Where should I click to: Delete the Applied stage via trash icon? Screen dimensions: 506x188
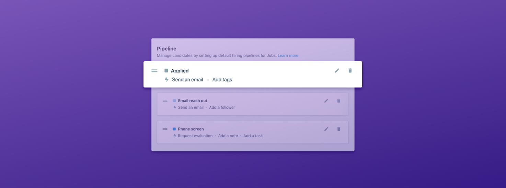pos(350,70)
